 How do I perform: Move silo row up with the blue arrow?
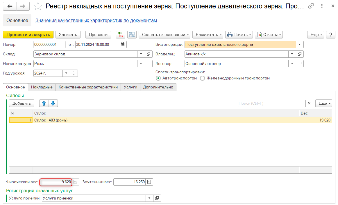44,103
